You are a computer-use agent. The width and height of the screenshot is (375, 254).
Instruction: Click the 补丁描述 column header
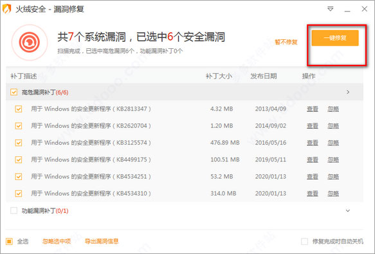coord(24,77)
